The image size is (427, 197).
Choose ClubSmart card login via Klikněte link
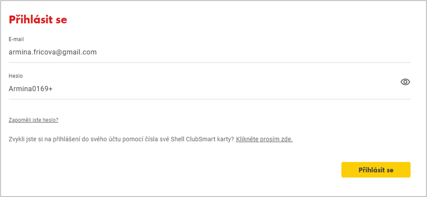point(265,139)
